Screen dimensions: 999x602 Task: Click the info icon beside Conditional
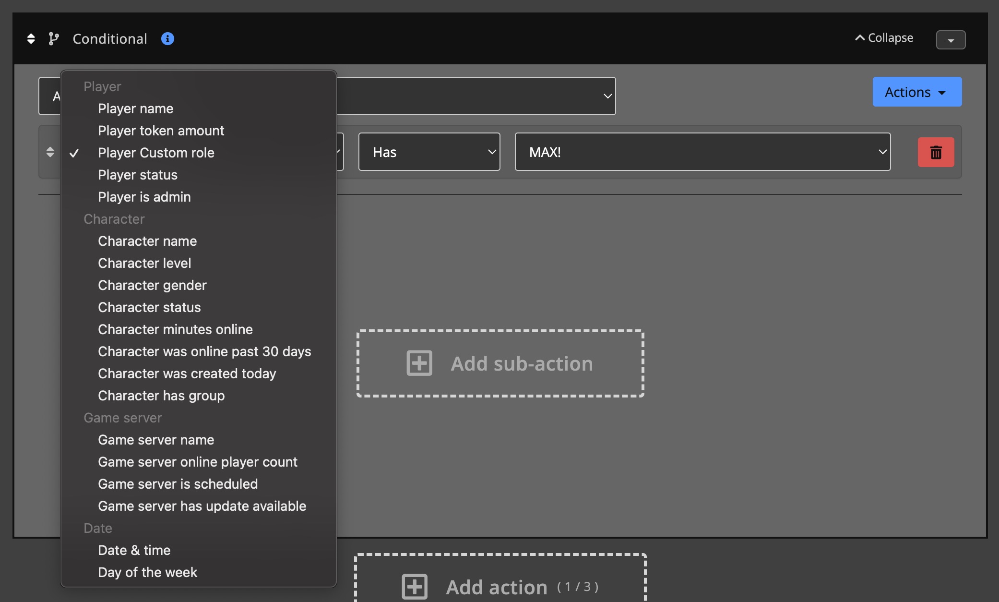[x=167, y=39]
